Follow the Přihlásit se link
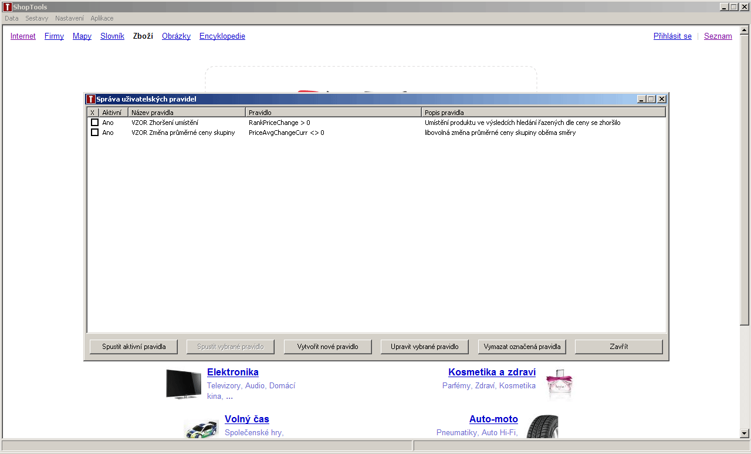Image resolution: width=751 pixels, height=454 pixels. (x=672, y=36)
